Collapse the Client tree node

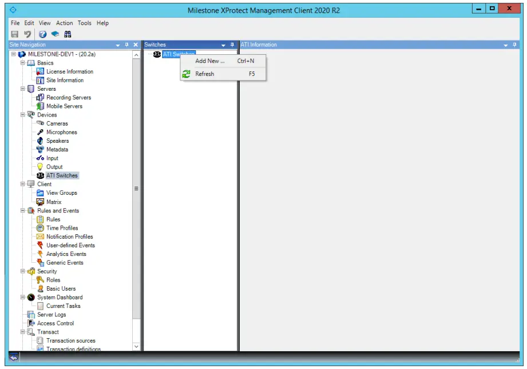click(22, 184)
